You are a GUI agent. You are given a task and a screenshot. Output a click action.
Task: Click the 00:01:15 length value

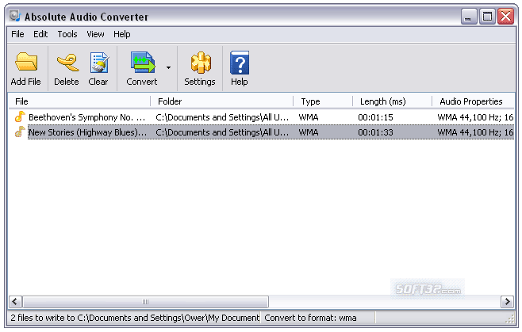(375, 117)
